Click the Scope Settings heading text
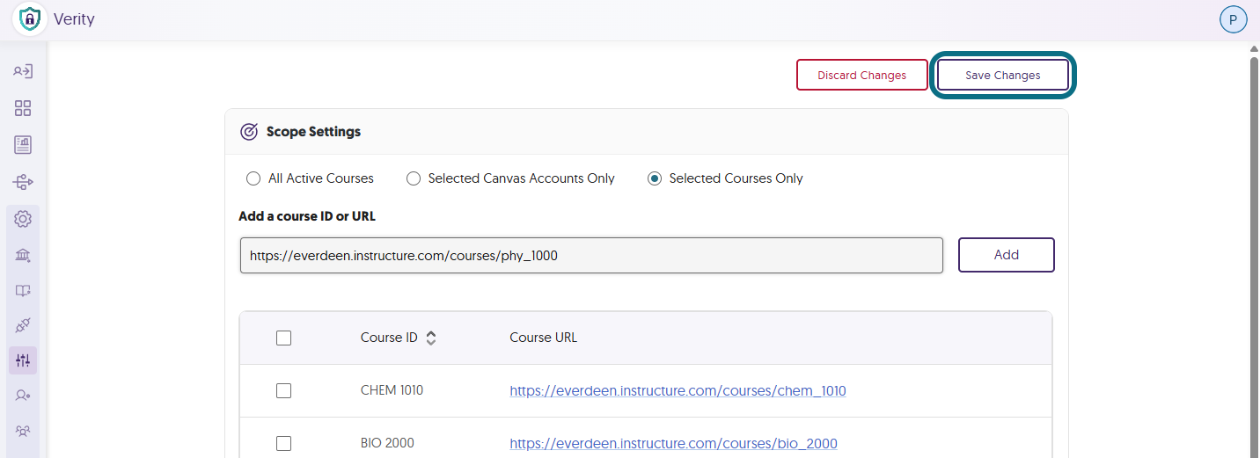The image size is (1260, 458). pos(313,132)
